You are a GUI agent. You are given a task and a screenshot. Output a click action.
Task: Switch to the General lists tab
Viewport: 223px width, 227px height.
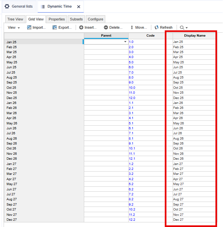point(19,7)
